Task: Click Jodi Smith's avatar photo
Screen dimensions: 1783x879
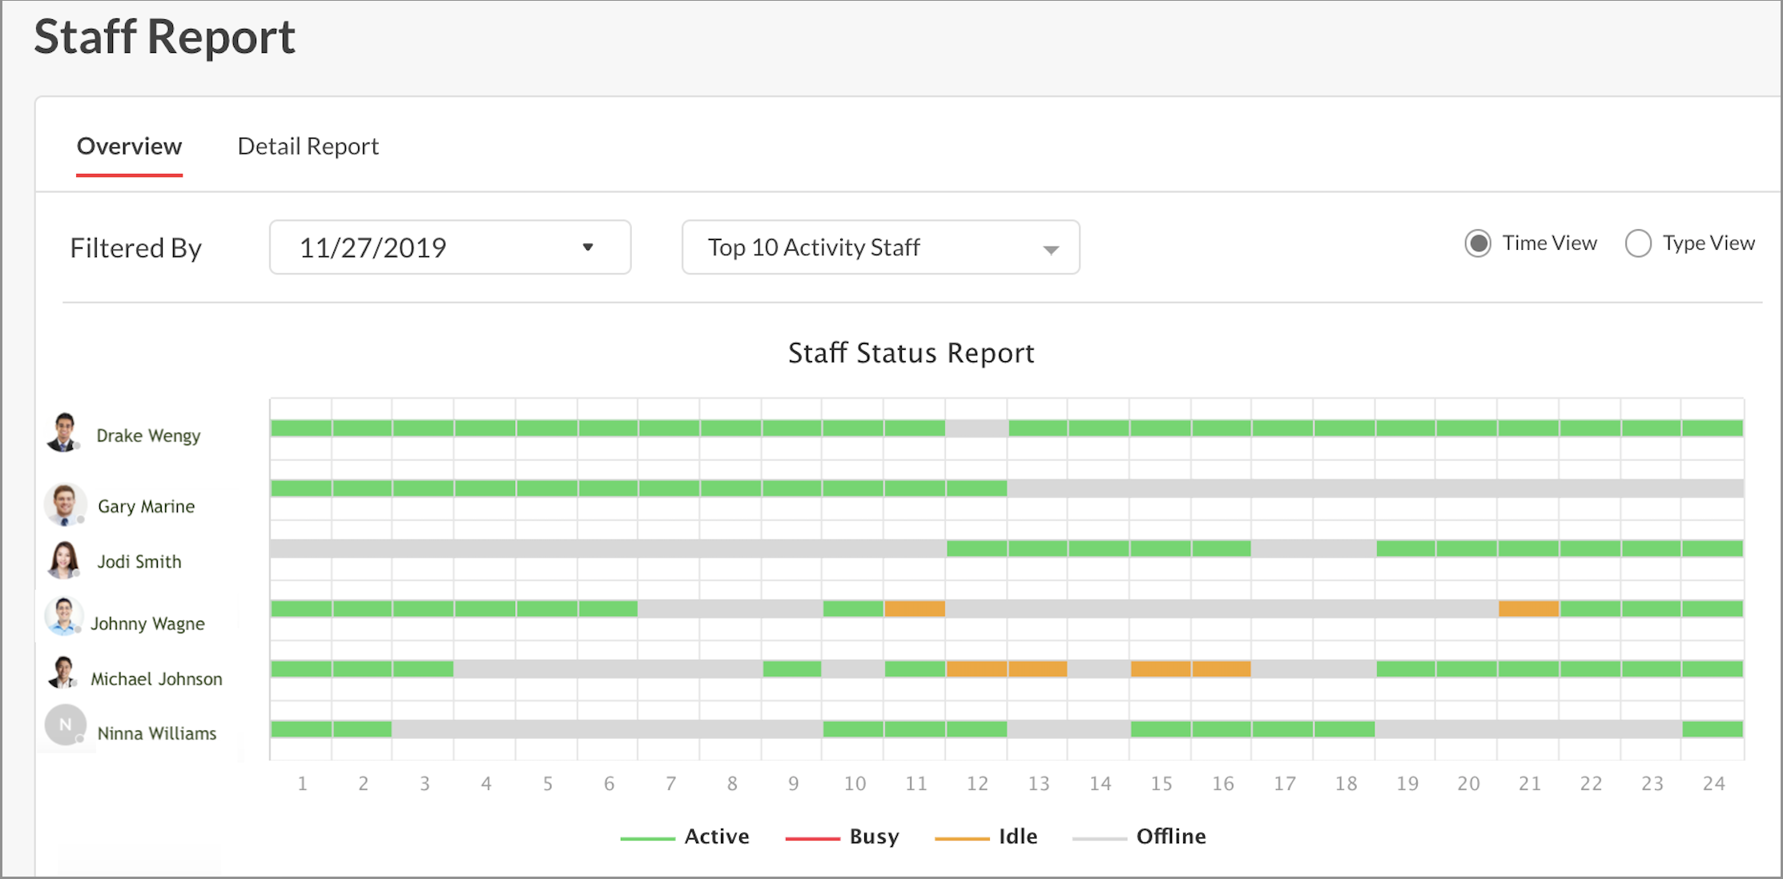Action: pos(63,560)
